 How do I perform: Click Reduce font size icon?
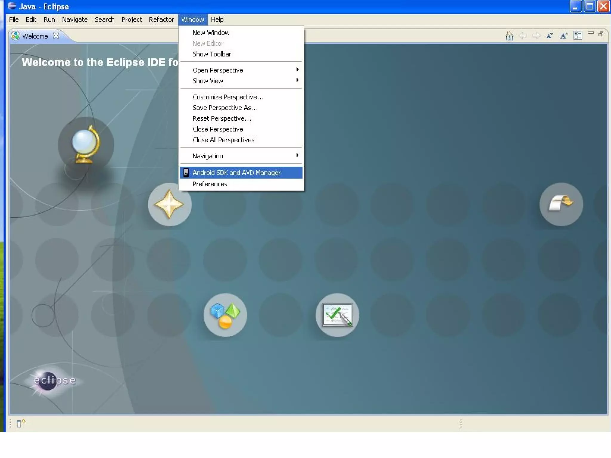pos(550,36)
